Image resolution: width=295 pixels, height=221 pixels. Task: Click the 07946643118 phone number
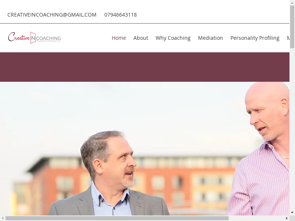click(121, 15)
